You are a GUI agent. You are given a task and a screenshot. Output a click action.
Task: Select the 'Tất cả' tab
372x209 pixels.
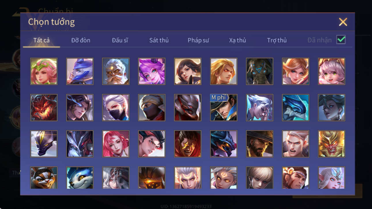click(41, 40)
